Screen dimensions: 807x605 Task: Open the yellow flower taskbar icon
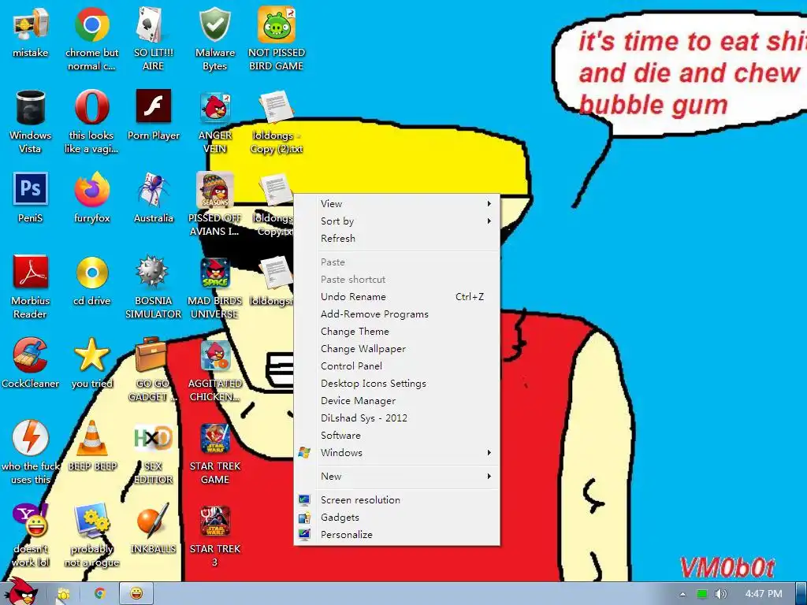point(63,594)
